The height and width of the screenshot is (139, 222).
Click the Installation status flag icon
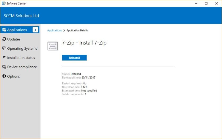tap(4, 58)
